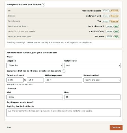Click the Inferred tag in Crop history row

pos(109,26)
